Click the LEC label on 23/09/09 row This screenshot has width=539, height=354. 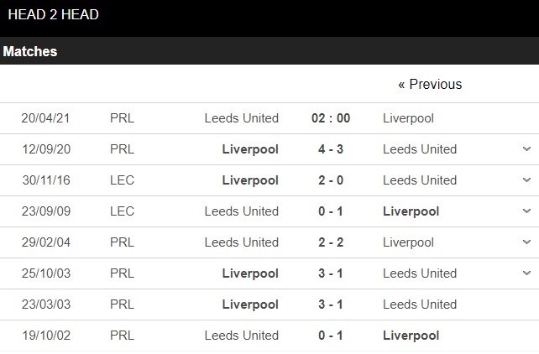[x=122, y=211]
